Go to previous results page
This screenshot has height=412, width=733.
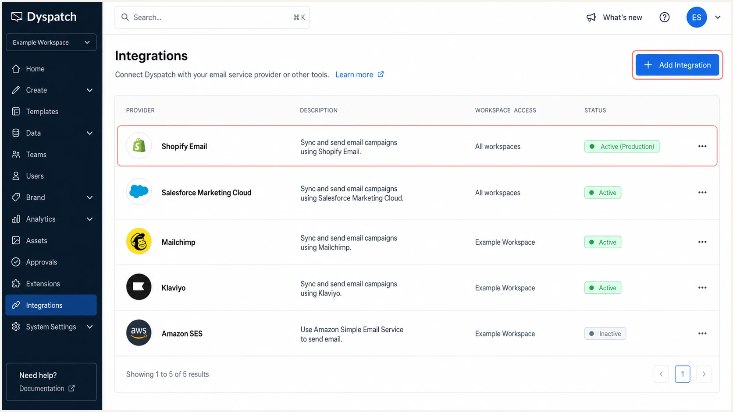pyautogui.click(x=661, y=374)
